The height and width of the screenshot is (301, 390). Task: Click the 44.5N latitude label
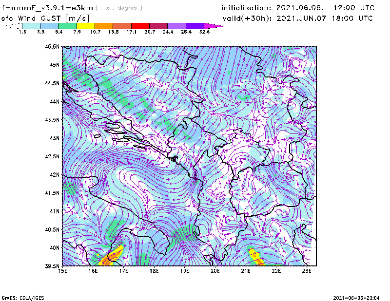coord(52,83)
